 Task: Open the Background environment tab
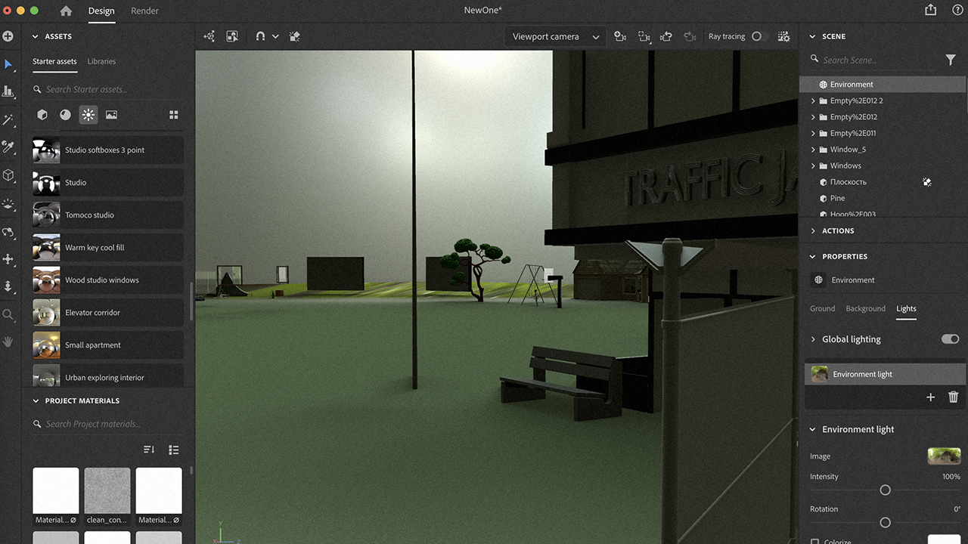[865, 308]
